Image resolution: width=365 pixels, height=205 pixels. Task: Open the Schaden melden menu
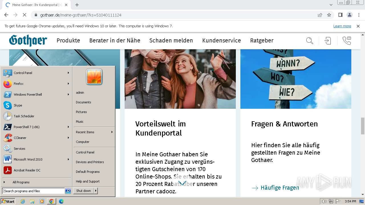171,40
